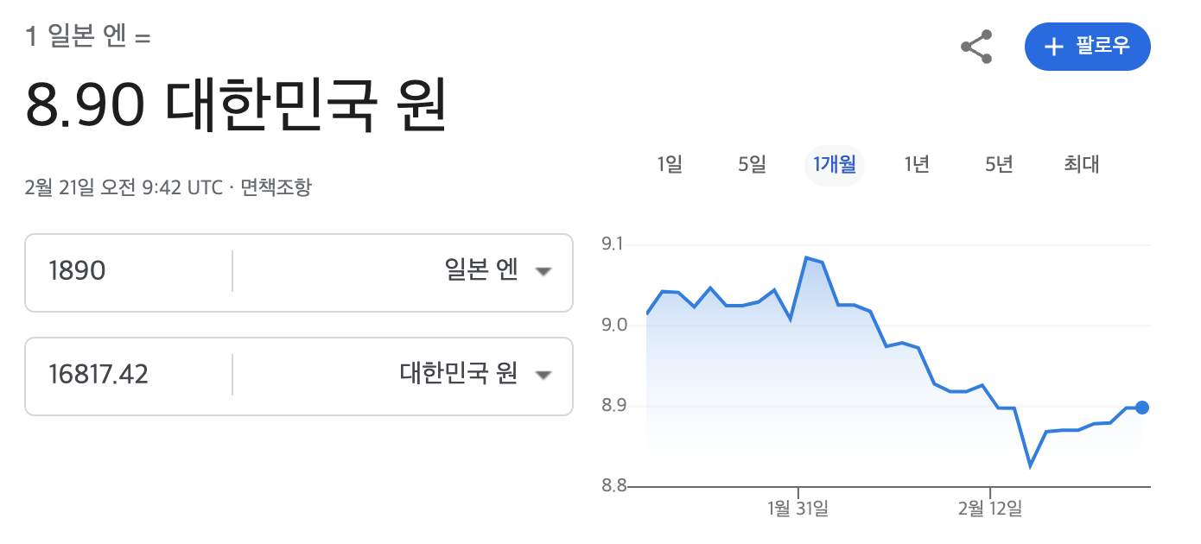Select the 5일 time range
The width and height of the screenshot is (1201, 544).
click(751, 165)
